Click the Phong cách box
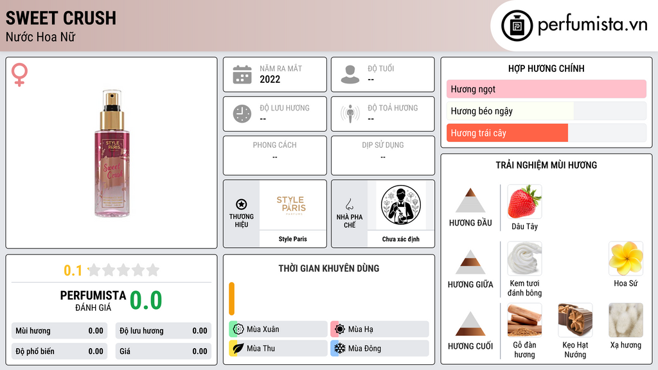This screenshot has width=658, height=370. point(275,155)
